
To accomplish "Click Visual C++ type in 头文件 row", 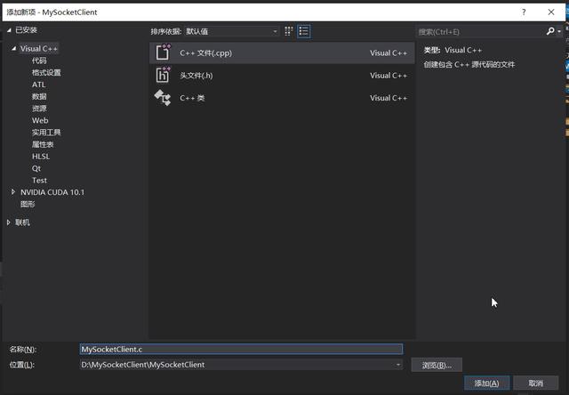I will pos(389,75).
